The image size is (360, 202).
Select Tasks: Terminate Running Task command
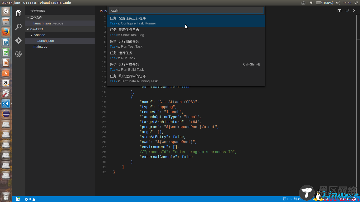point(186,79)
